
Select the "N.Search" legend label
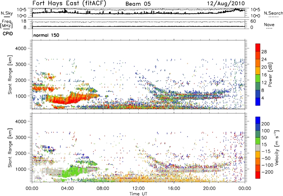[x=273, y=13]
